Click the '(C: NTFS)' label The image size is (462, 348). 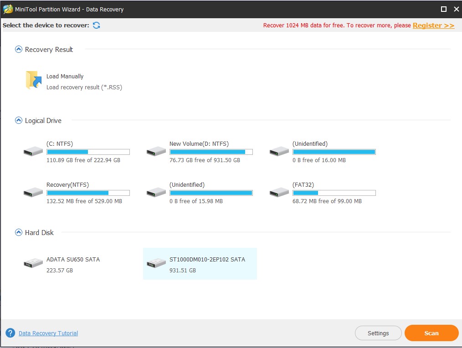click(60, 144)
